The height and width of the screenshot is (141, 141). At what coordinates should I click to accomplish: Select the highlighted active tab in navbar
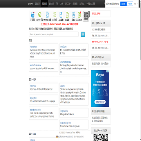[x=44, y=4]
